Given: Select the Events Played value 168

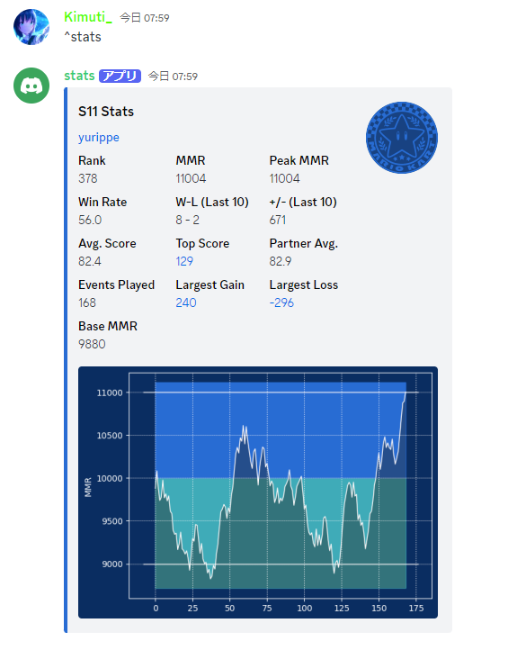Looking at the screenshot, I should coord(87,302).
